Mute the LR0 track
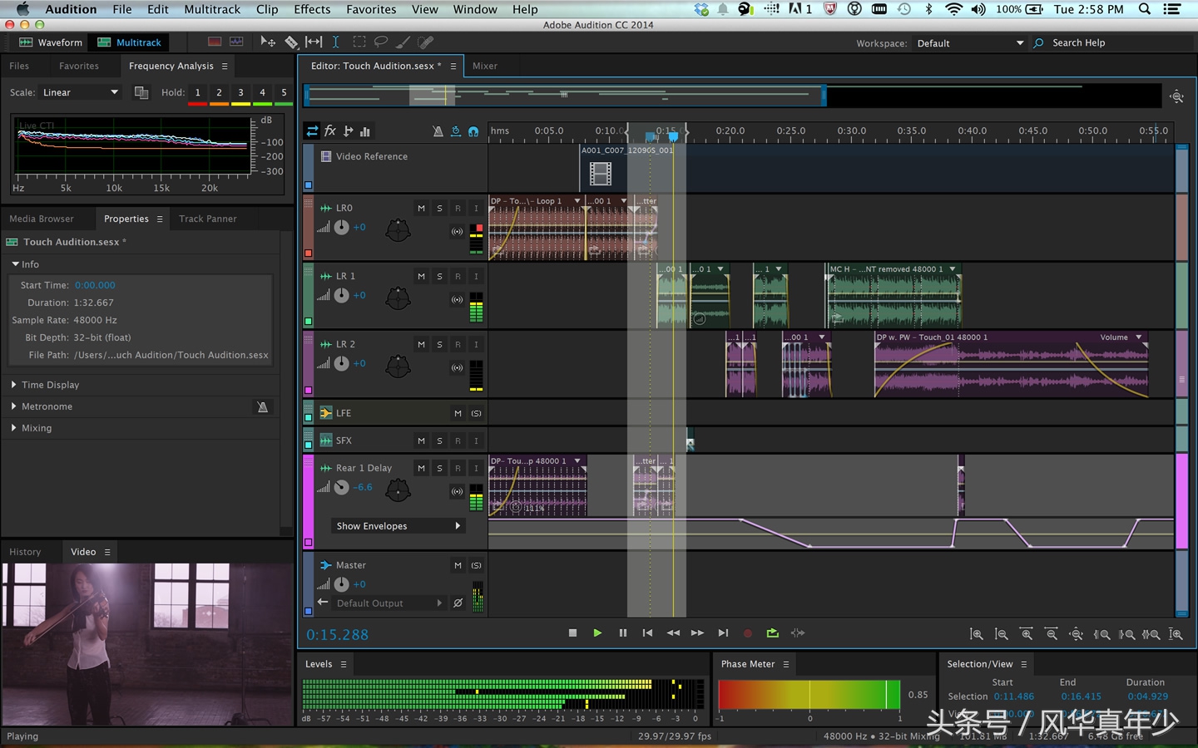1198x748 pixels. [421, 209]
